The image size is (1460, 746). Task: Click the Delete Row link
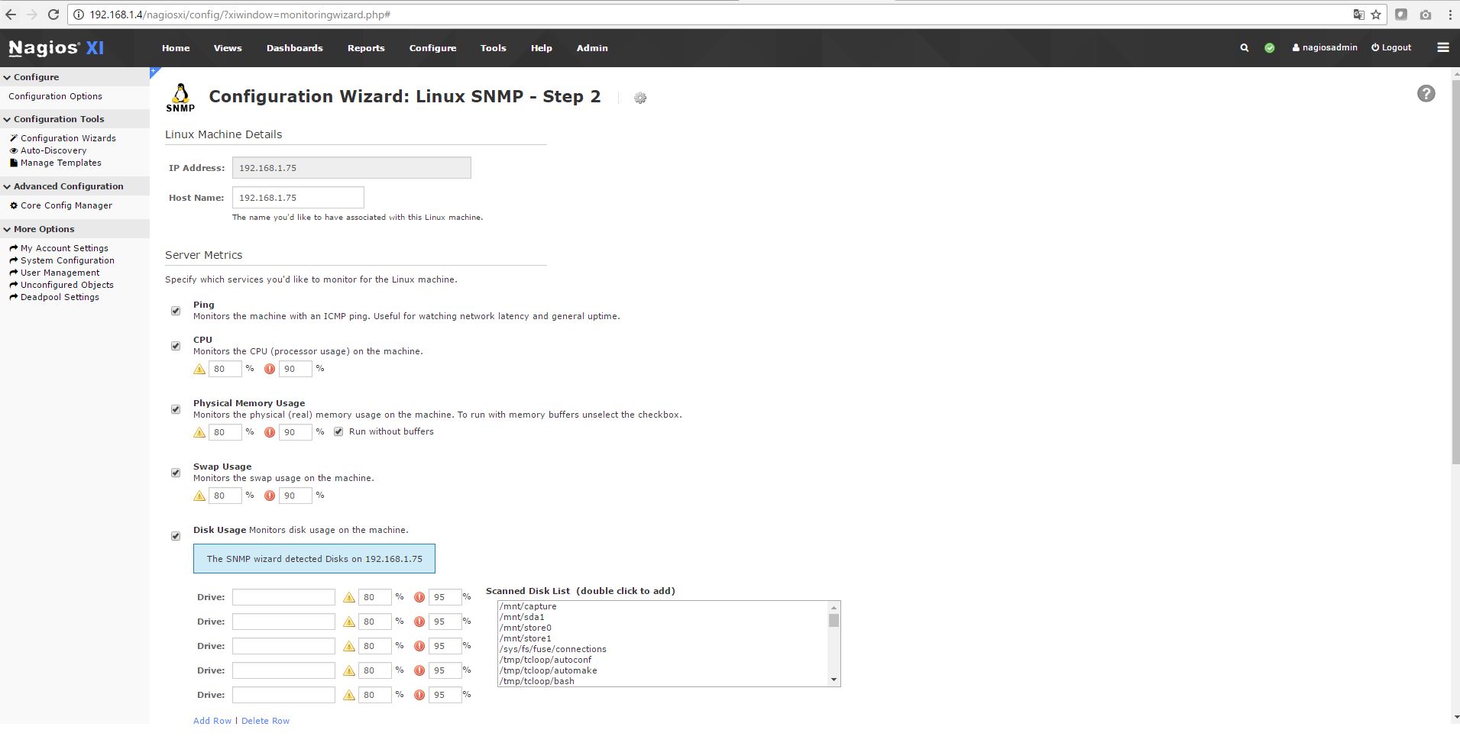pyautogui.click(x=265, y=720)
